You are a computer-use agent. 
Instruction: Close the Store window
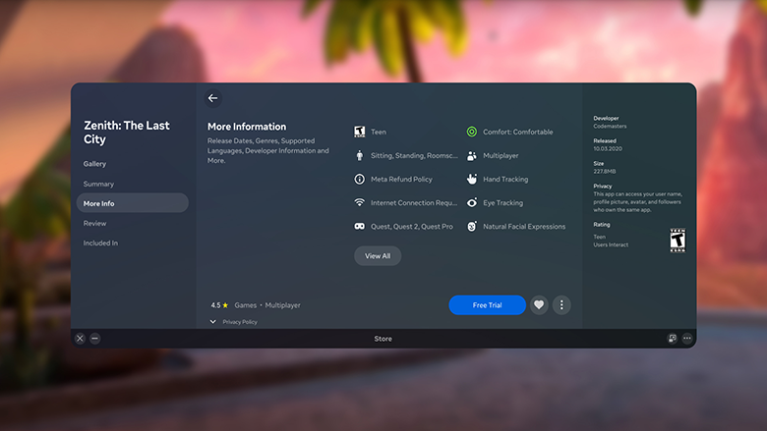click(81, 339)
